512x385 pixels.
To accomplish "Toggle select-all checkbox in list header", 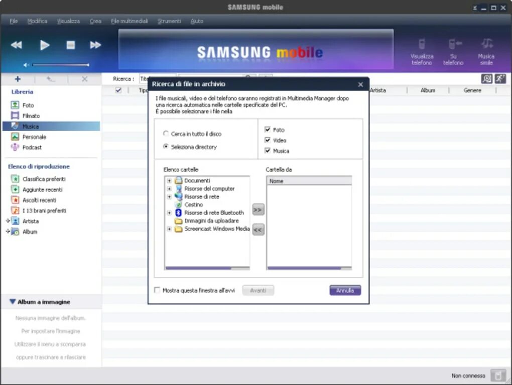I will click(118, 90).
